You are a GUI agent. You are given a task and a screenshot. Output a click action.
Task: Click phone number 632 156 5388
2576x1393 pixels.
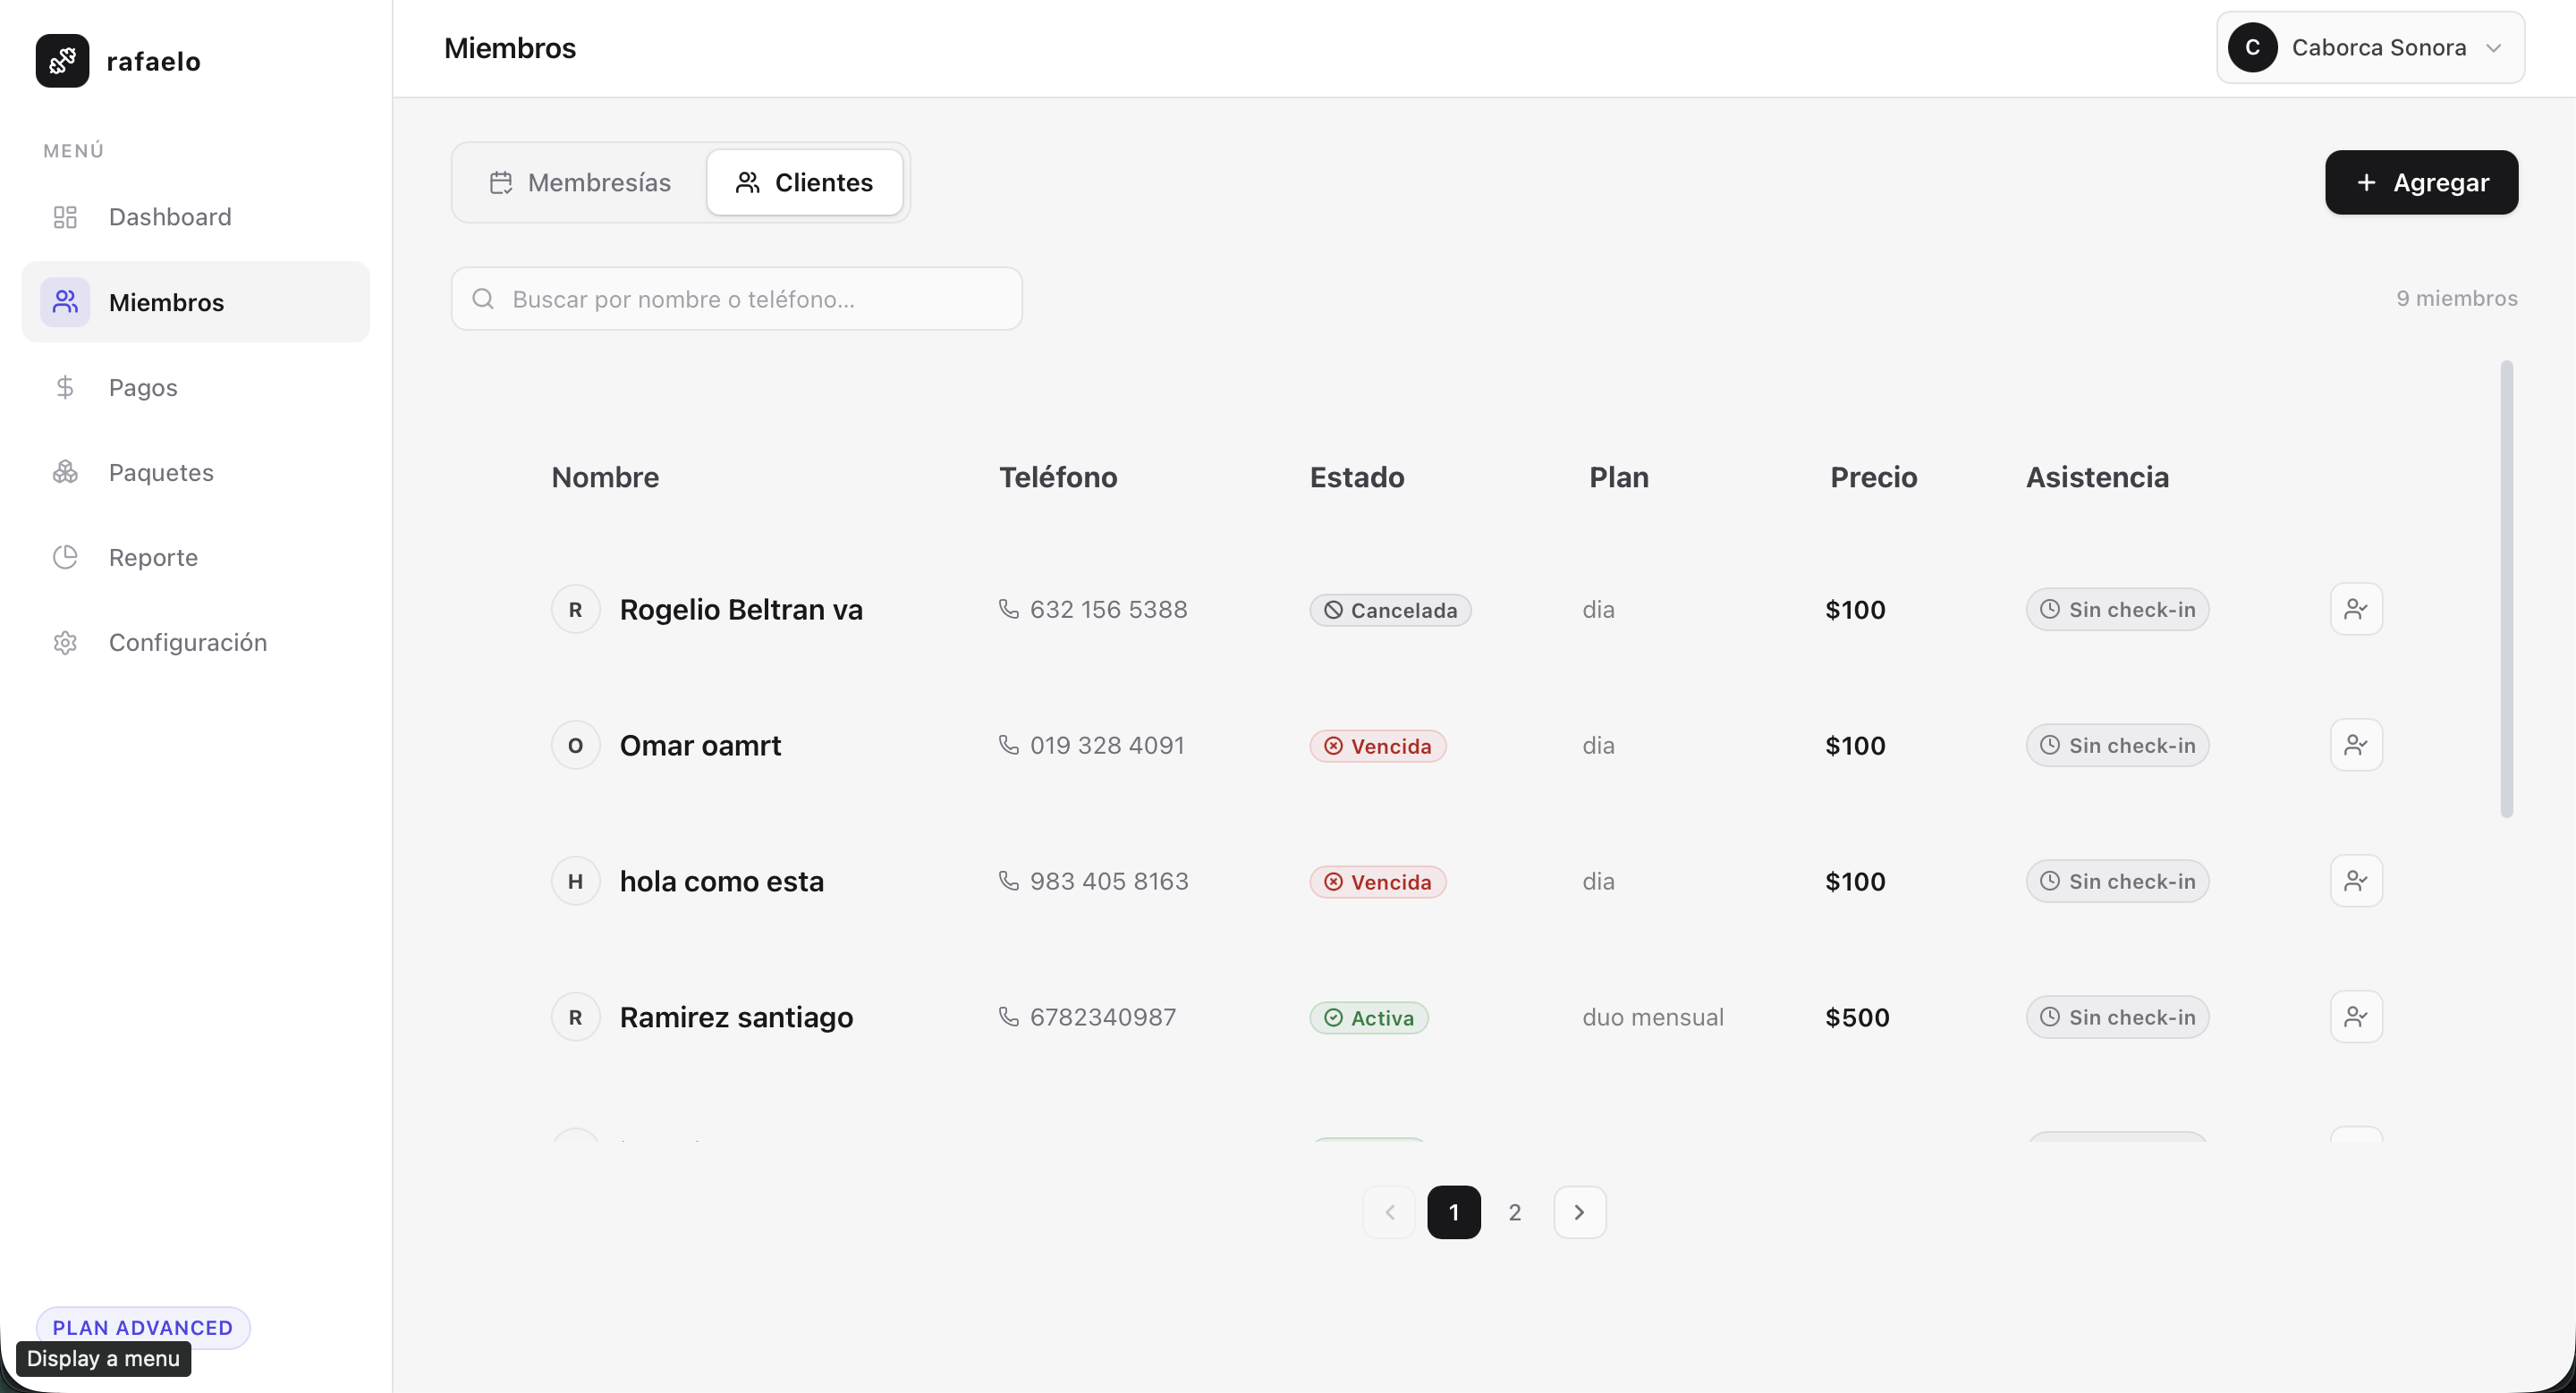coord(1108,610)
